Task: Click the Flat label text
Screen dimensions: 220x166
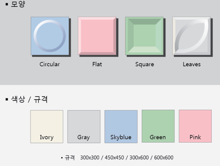Action: click(x=97, y=64)
